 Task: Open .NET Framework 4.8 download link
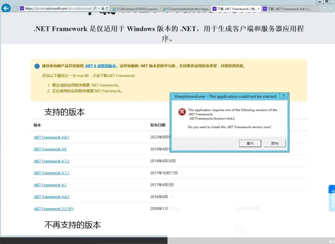point(50,149)
